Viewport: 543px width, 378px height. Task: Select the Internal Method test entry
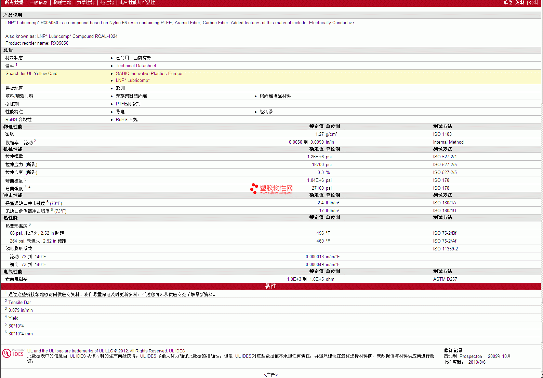click(448, 142)
